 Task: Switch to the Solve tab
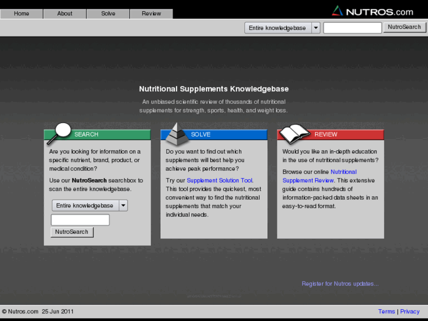coord(108,14)
